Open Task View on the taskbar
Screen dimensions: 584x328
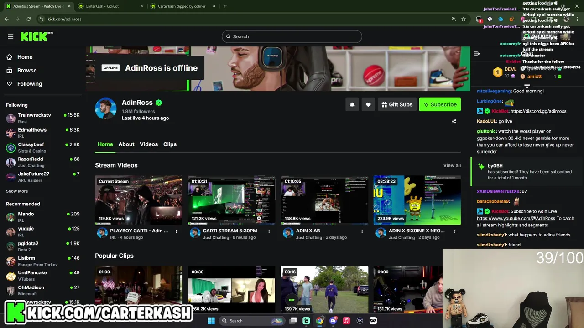[293, 321]
